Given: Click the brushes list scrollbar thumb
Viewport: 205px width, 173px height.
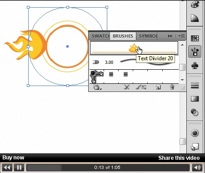Looking at the screenshot, I should [x=182, y=67].
